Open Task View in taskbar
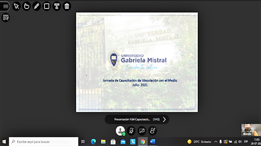This screenshot has width=261, height=146. coord(83,142)
